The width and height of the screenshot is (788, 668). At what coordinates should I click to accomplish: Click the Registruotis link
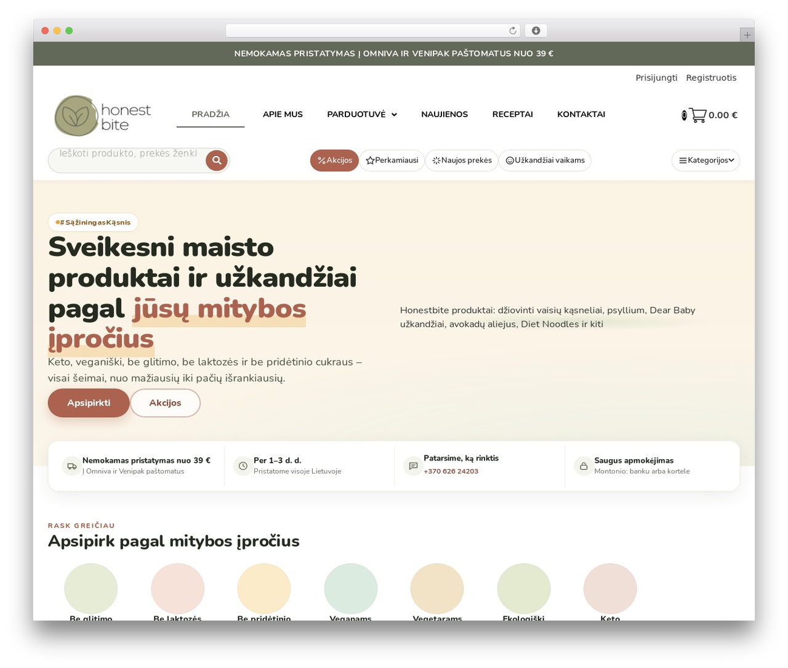click(x=711, y=78)
